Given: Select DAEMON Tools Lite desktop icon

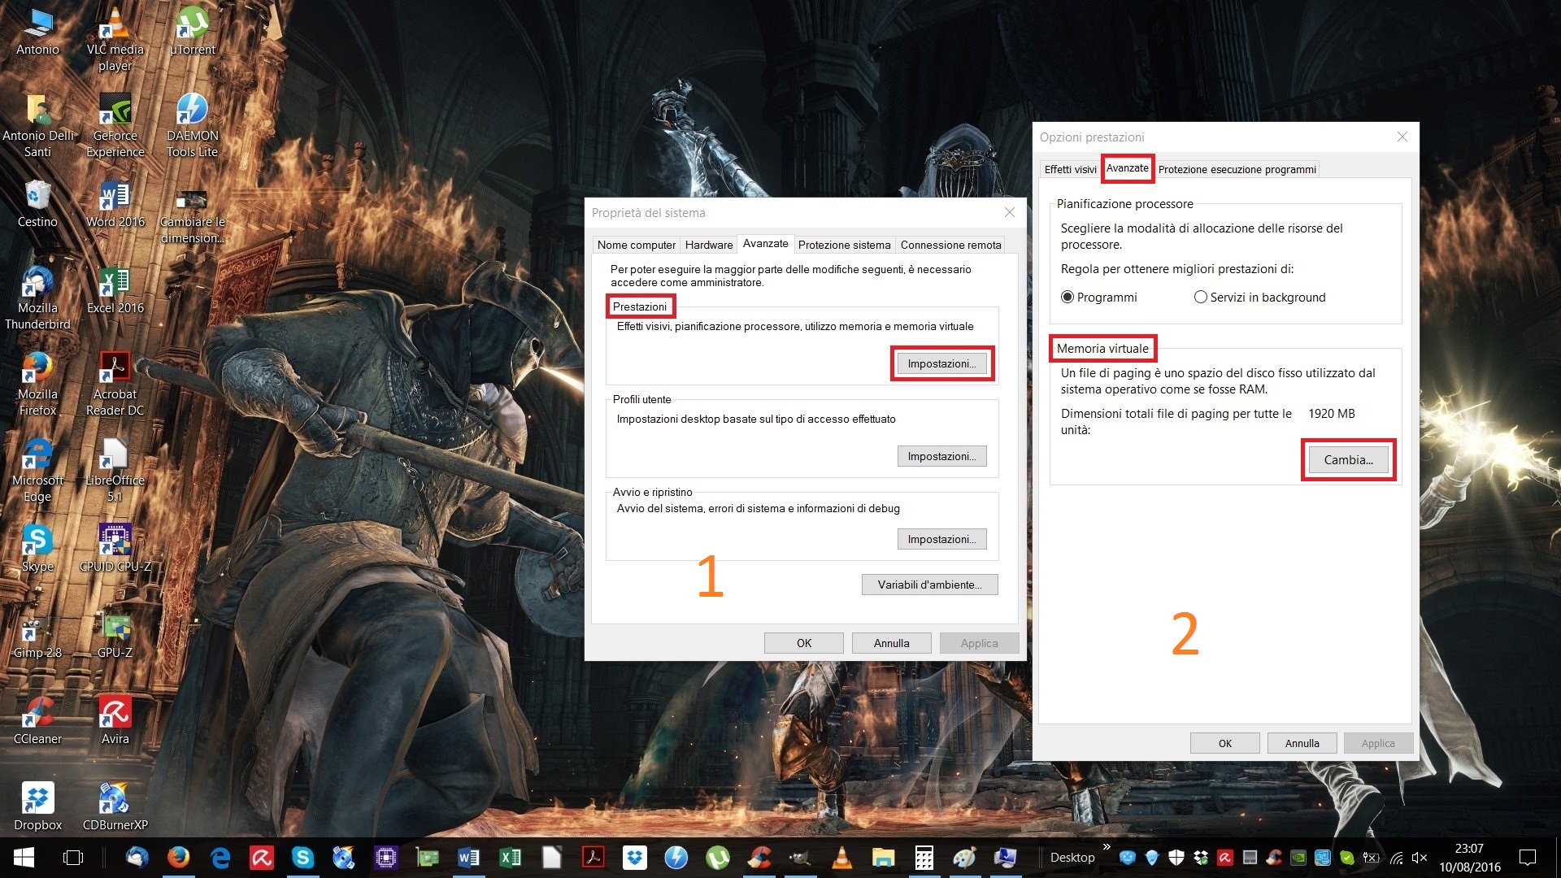Looking at the screenshot, I should [x=192, y=126].
